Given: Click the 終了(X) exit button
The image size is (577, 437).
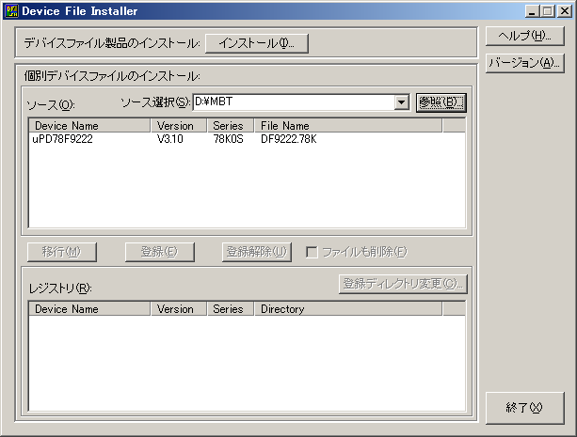Looking at the screenshot, I should [x=524, y=408].
